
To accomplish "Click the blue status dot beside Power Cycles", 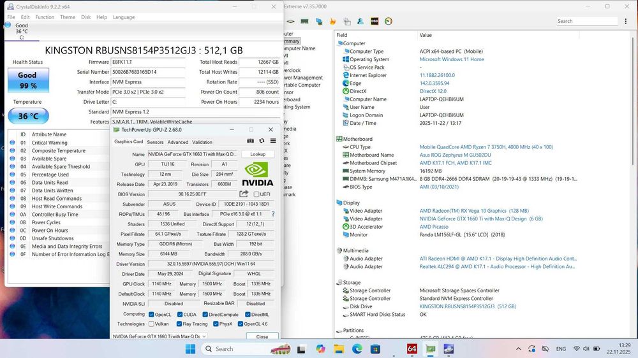I will click(12, 222).
